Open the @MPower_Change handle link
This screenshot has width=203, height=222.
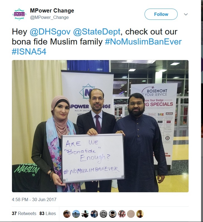[49, 18]
